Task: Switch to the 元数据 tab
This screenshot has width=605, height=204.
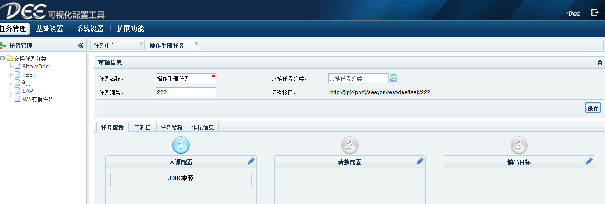Action: pos(143,127)
